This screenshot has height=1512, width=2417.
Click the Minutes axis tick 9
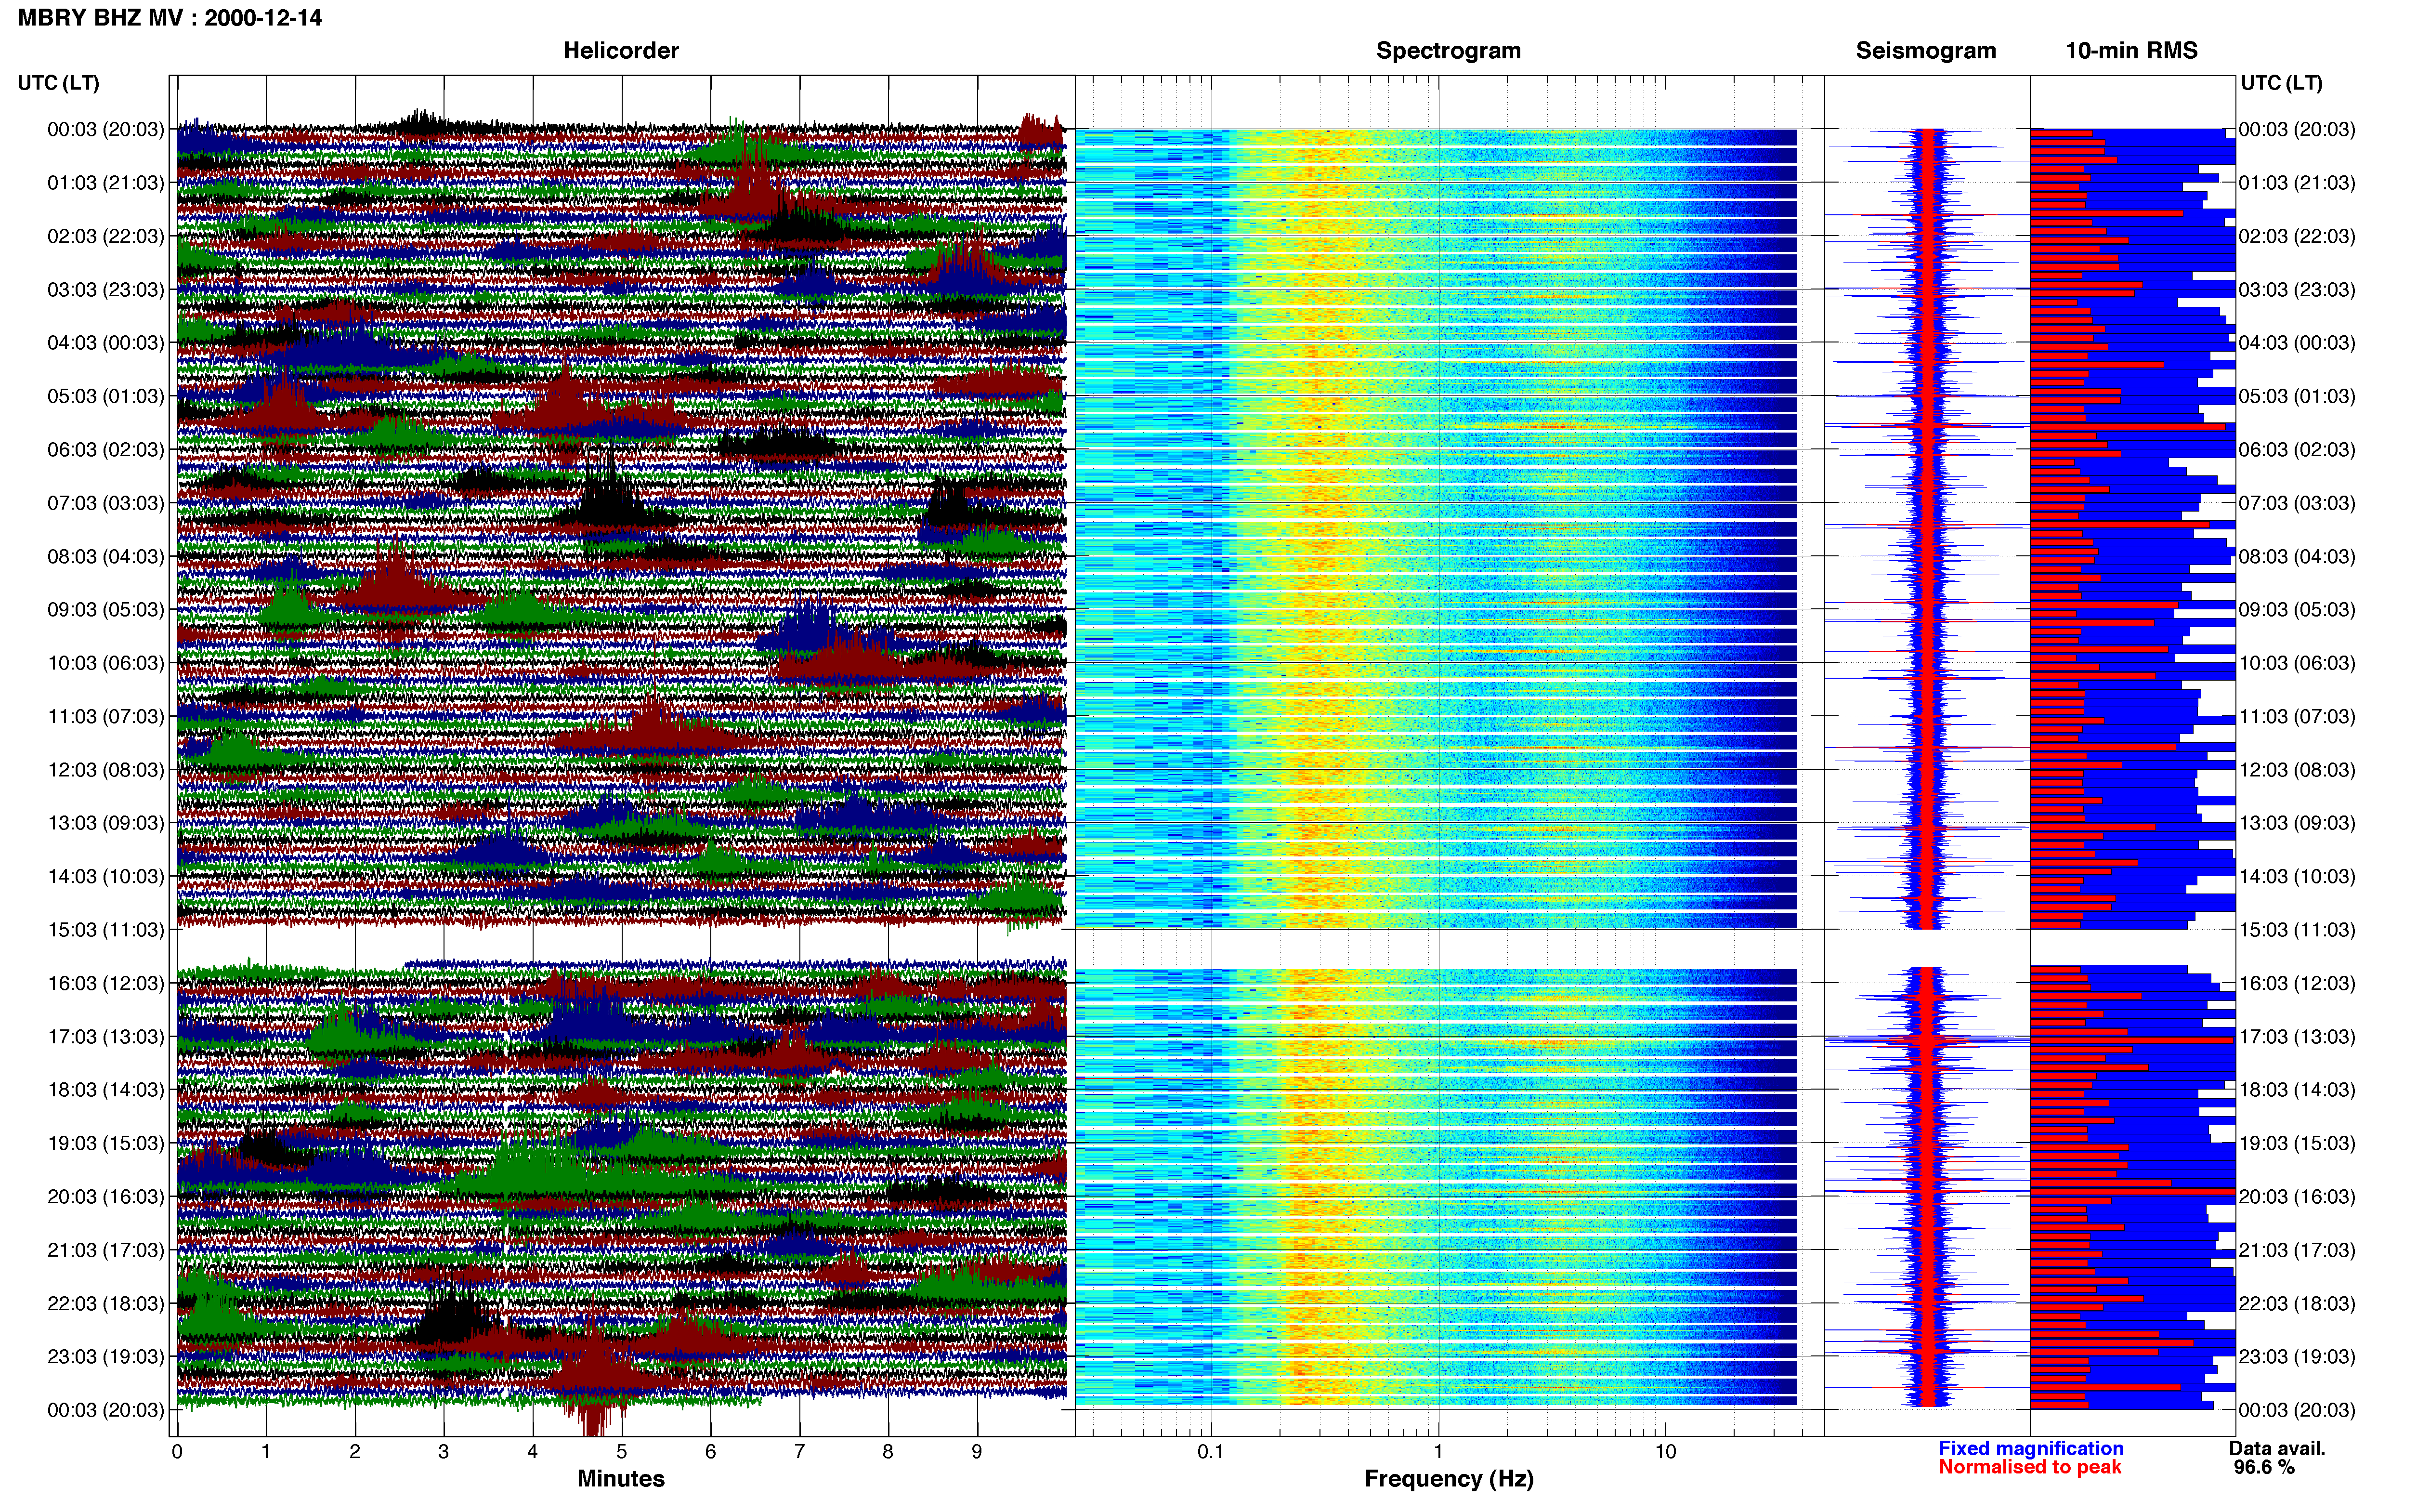(x=977, y=1452)
